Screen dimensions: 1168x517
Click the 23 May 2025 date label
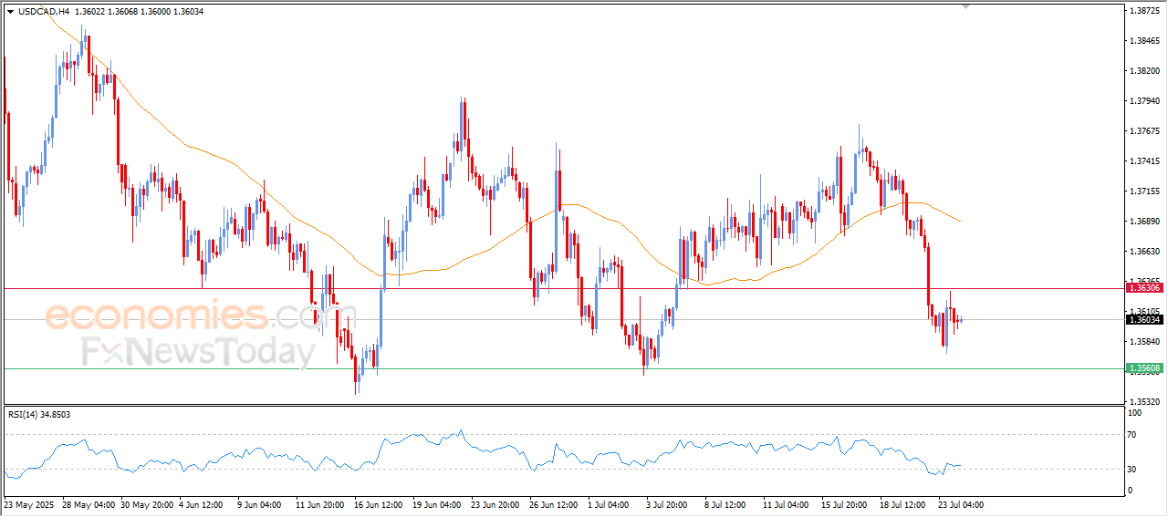(x=27, y=504)
